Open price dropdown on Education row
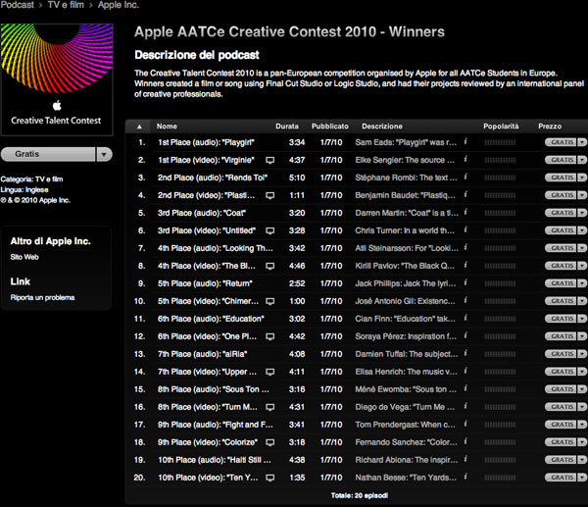Image resolution: width=588 pixels, height=507 pixels. click(x=581, y=319)
